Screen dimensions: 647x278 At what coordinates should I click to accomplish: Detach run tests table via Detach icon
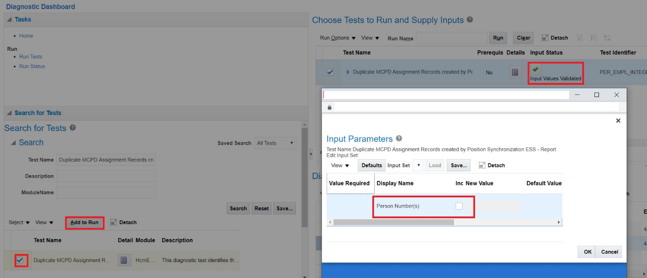555,38
